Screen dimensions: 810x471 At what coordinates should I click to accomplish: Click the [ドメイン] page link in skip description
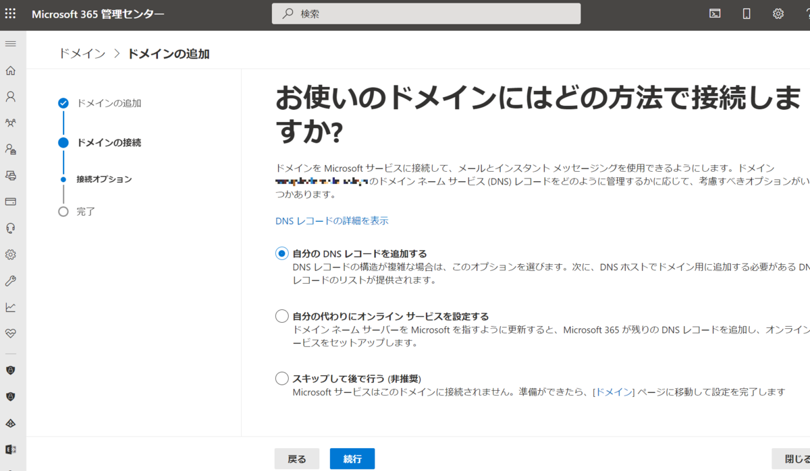pyautogui.click(x=614, y=392)
